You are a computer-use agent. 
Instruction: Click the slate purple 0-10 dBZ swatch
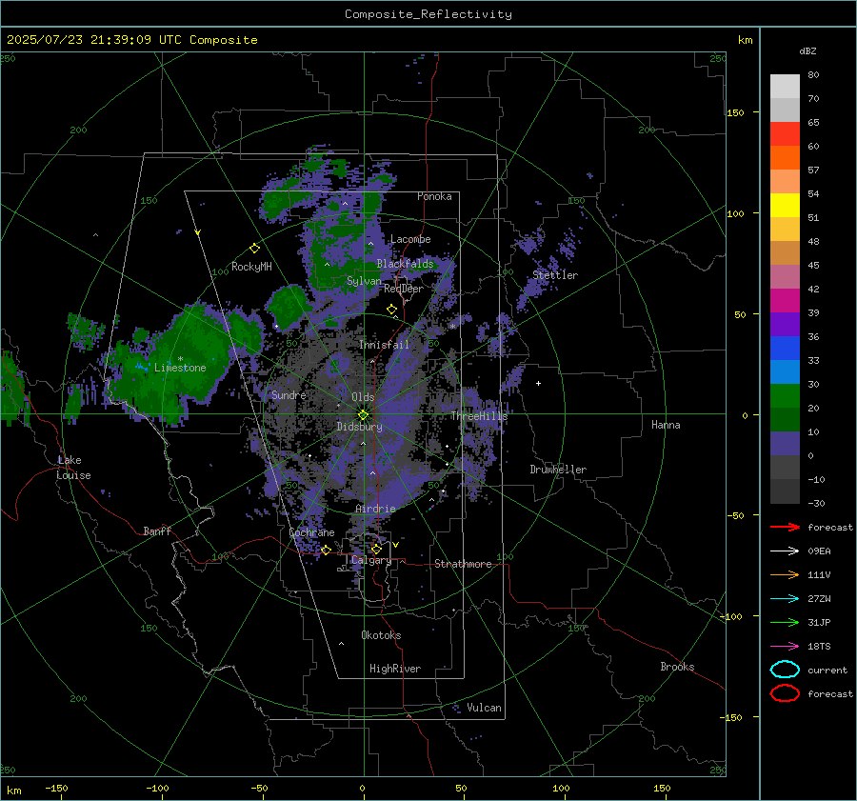[x=785, y=444]
